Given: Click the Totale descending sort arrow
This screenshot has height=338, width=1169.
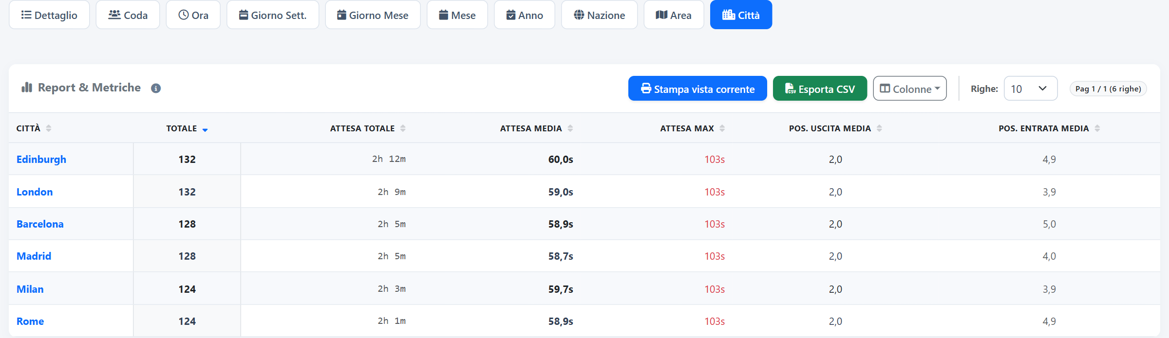Looking at the screenshot, I should pyautogui.click(x=205, y=130).
